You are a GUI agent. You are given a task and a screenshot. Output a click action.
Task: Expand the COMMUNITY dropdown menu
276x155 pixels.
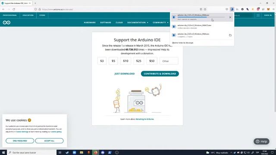(x=160, y=22)
